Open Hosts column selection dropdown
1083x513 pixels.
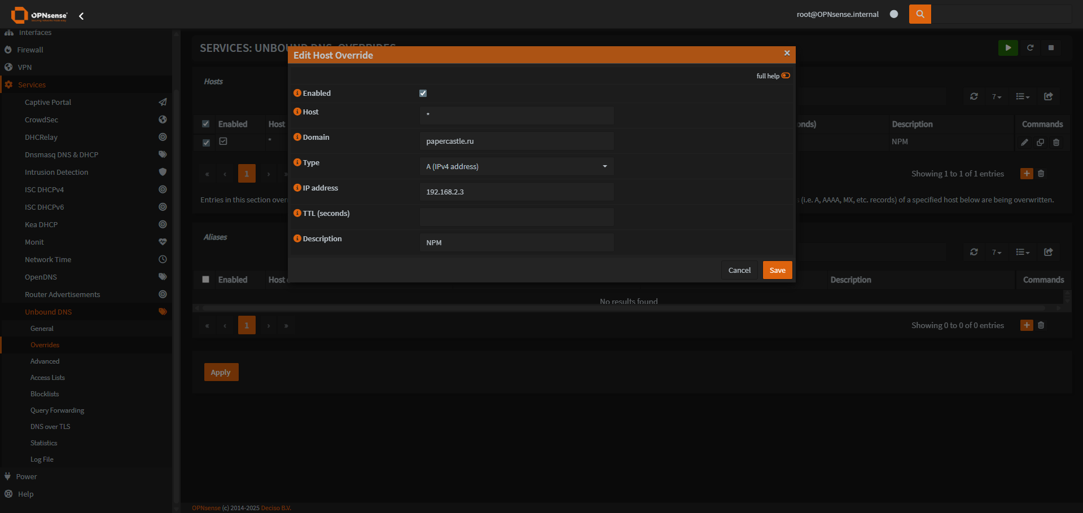click(x=1023, y=96)
